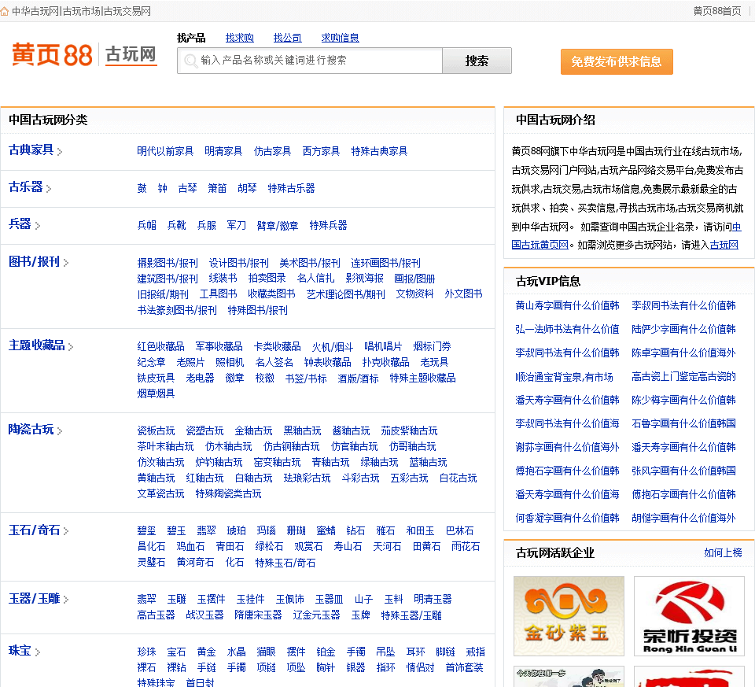
Task: Open the 和田玉 link
Action: click(420, 531)
